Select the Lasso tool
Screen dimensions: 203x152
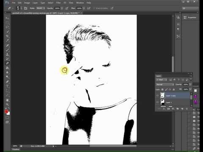(7, 27)
